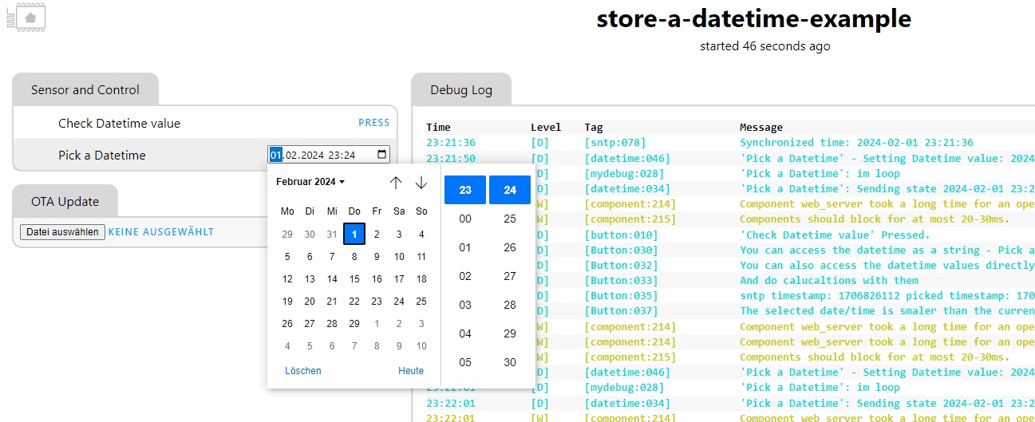This screenshot has width=1035, height=422.
Task: Open the calendar picker icon in datetime field
Action: 382,155
